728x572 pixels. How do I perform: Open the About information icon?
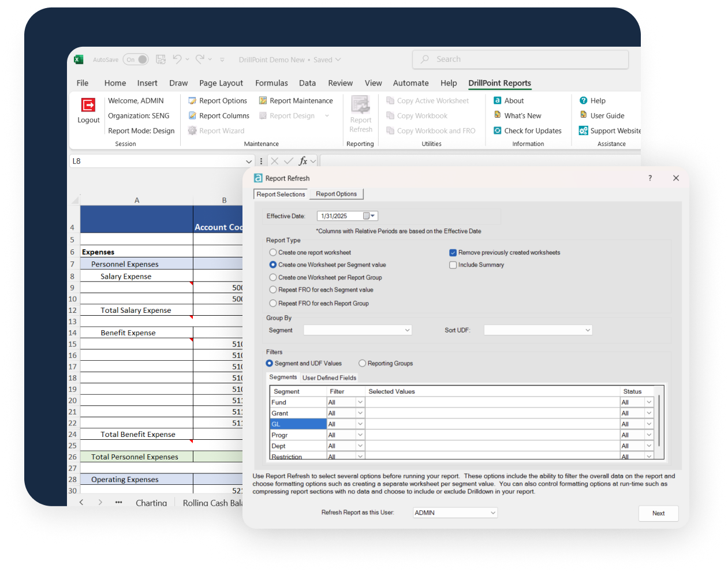click(x=497, y=100)
